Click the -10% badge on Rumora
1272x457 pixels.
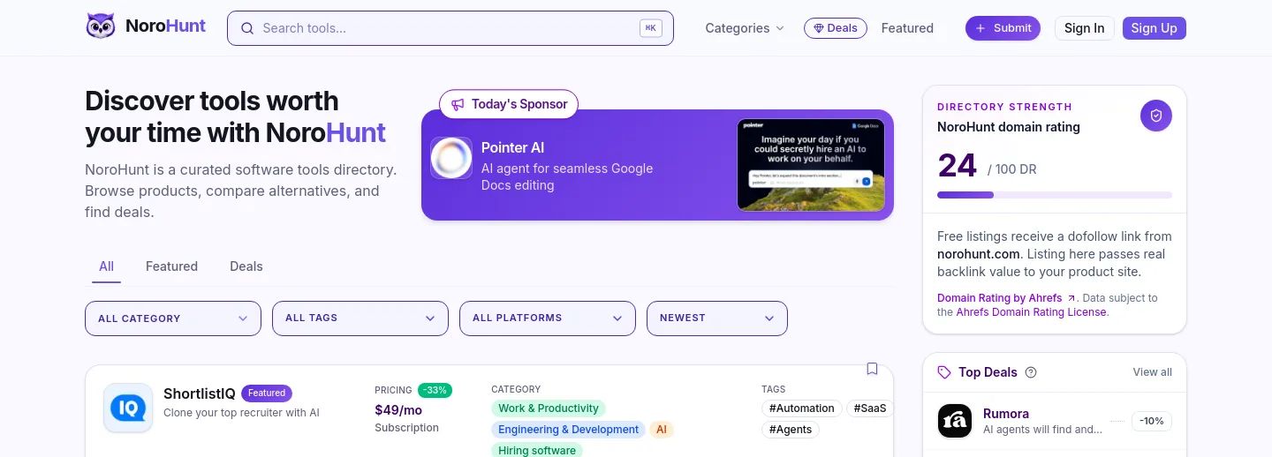pyautogui.click(x=1152, y=421)
